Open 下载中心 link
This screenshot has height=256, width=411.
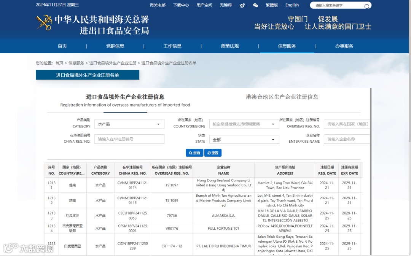click(181, 5)
